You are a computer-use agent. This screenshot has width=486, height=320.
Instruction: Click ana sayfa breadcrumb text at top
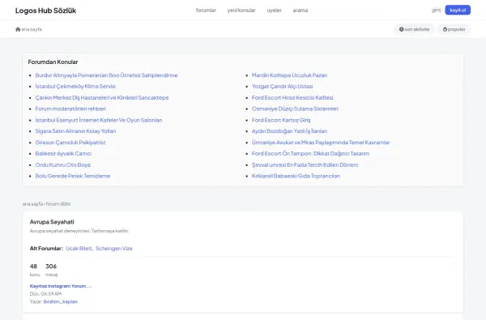tap(32, 29)
